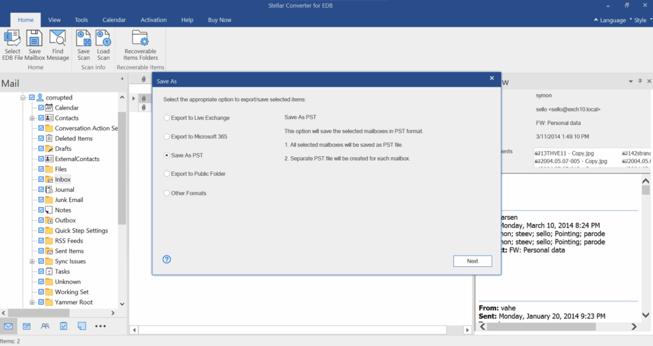Open the Language dropdown

610,20
